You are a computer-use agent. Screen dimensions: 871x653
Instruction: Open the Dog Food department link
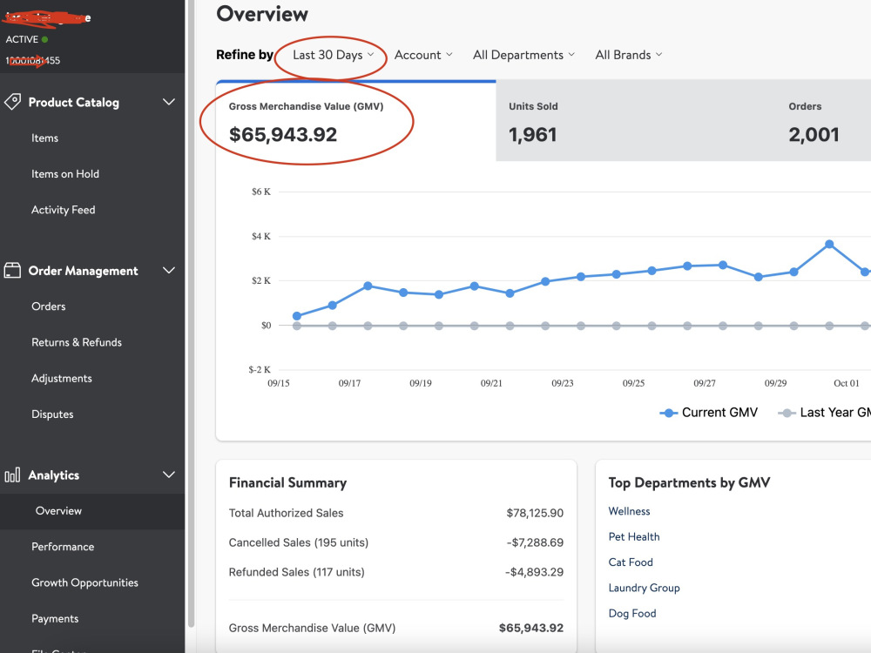tap(632, 614)
